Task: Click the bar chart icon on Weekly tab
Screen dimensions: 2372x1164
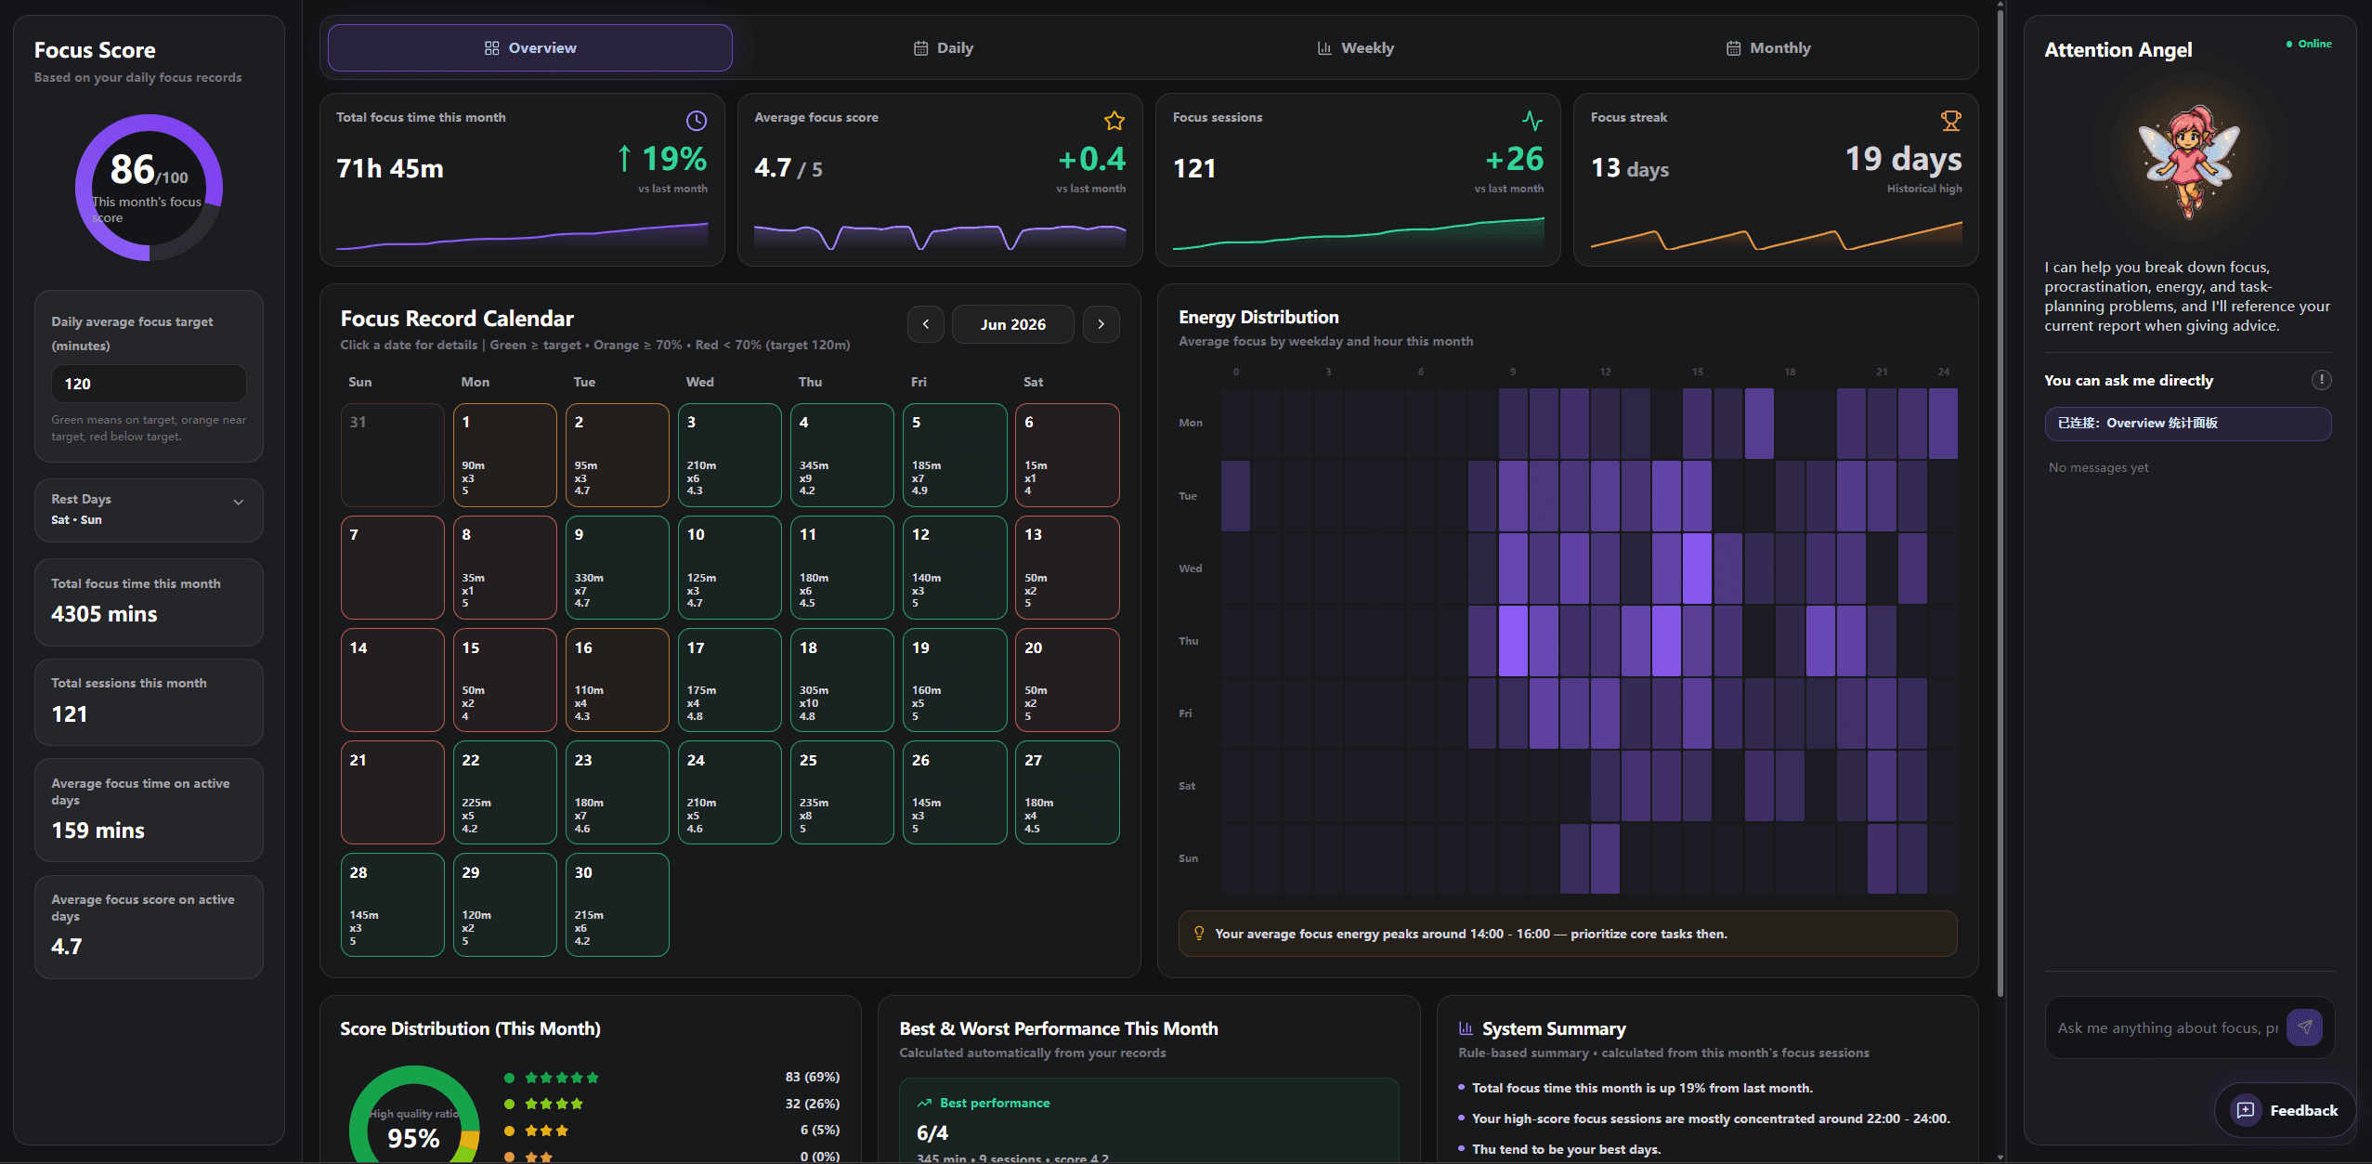Action: coord(1324,48)
